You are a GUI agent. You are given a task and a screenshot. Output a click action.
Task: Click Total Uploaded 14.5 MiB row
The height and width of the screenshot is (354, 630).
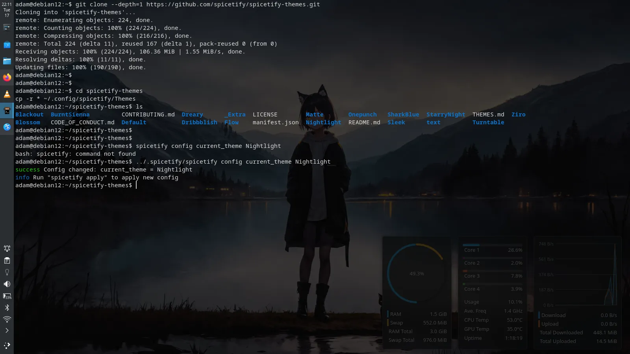tap(578, 341)
